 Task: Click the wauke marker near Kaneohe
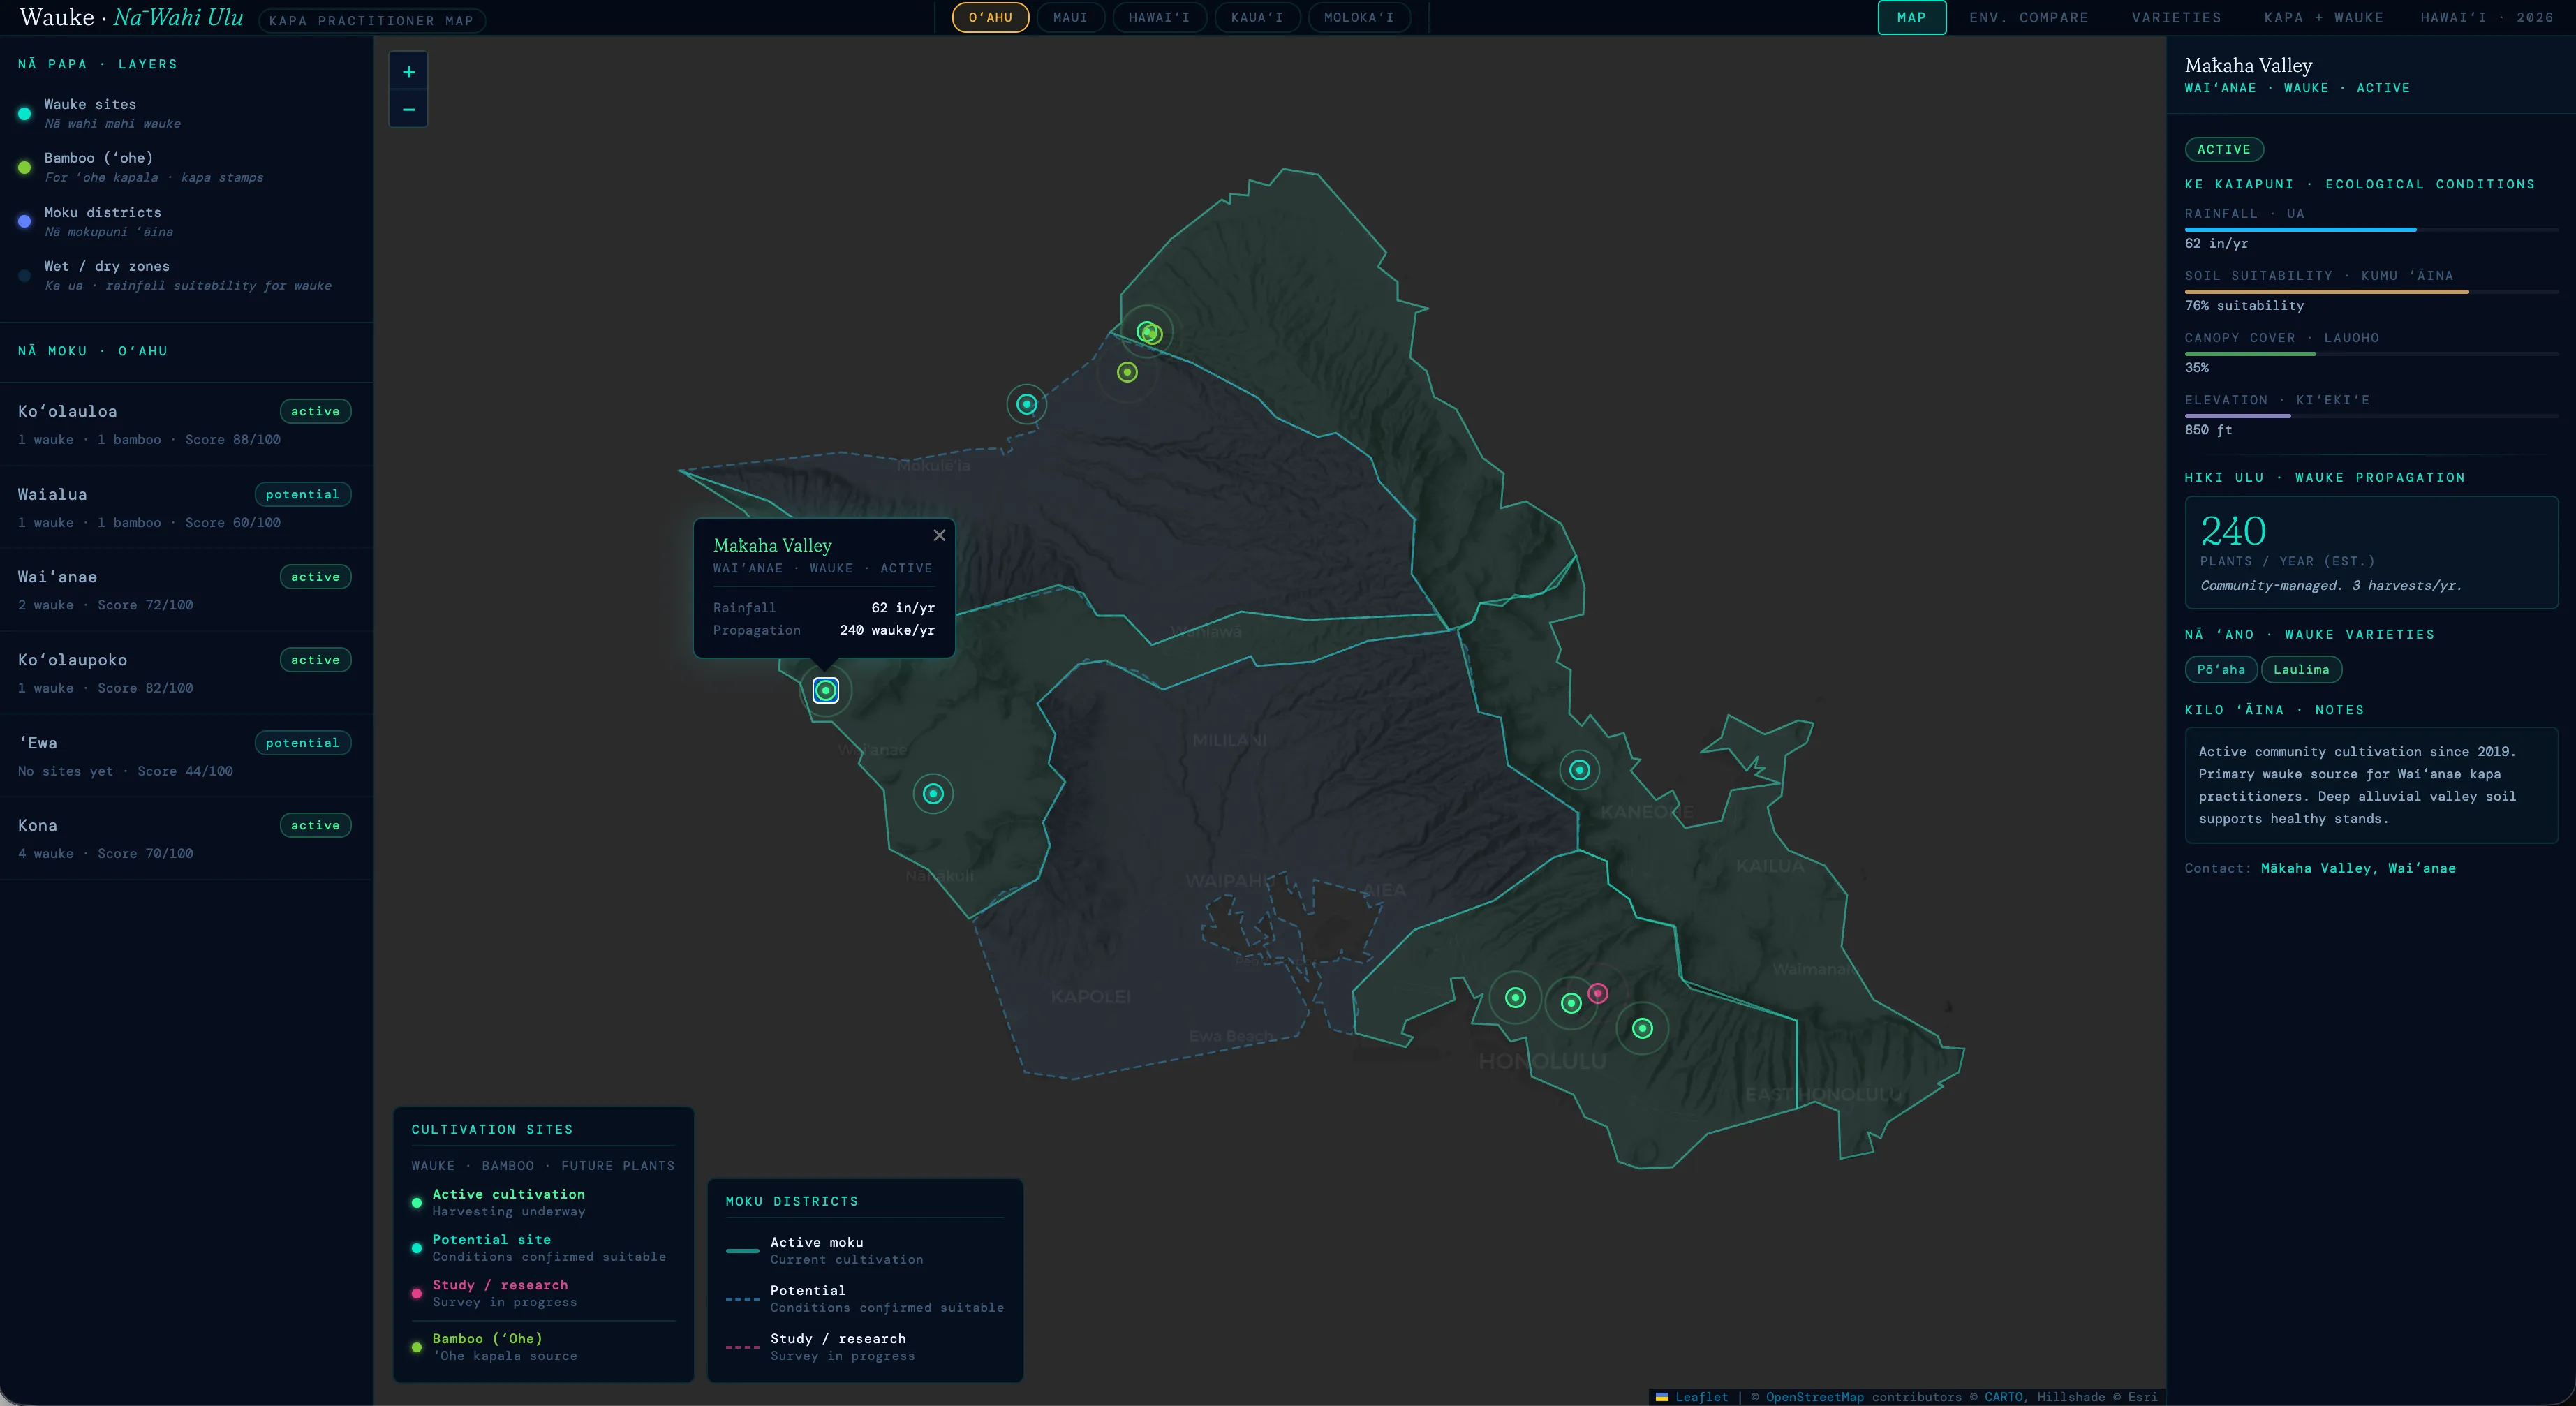tap(1579, 770)
